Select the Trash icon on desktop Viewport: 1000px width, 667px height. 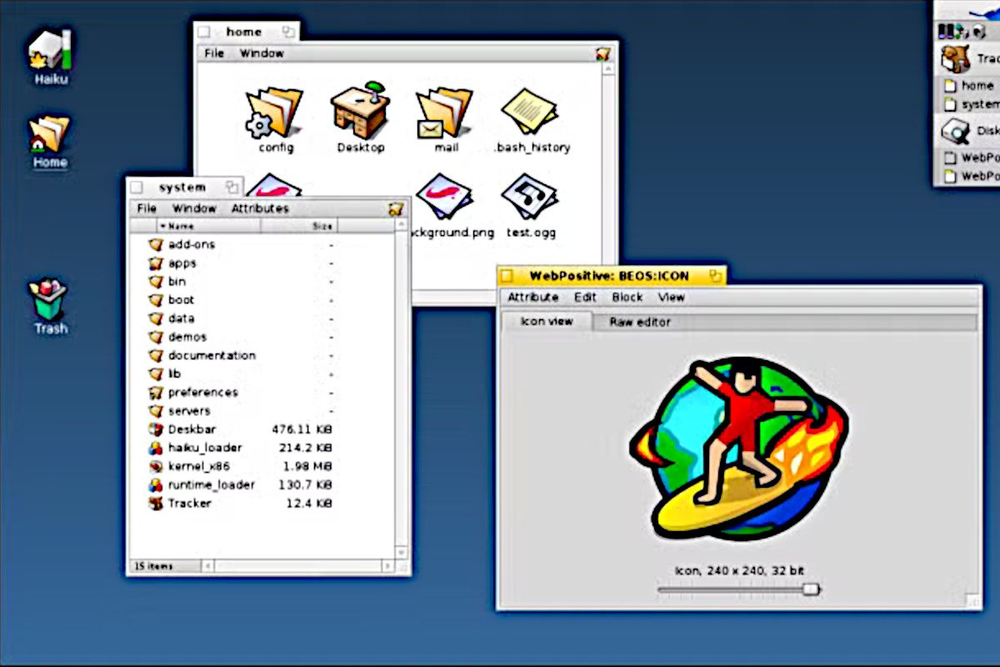click(49, 299)
